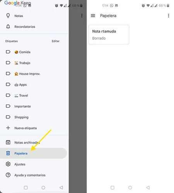Screen dimensions: 174x193
Task: Open the hamburger menu in Papelera screen
Action: 93,16
